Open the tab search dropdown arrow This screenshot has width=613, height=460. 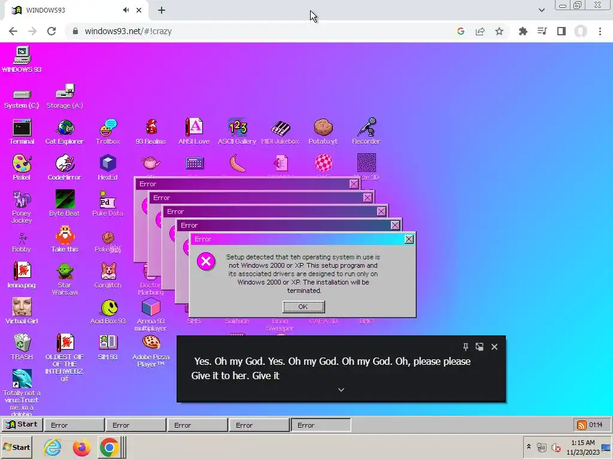(x=541, y=10)
